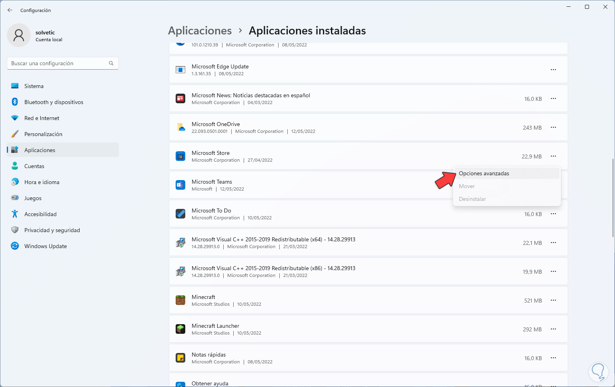Open Personalización from the sidebar

pyautogui.click(x=43, y=134)
